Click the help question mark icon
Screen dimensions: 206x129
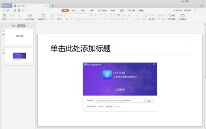coord(195,10)
